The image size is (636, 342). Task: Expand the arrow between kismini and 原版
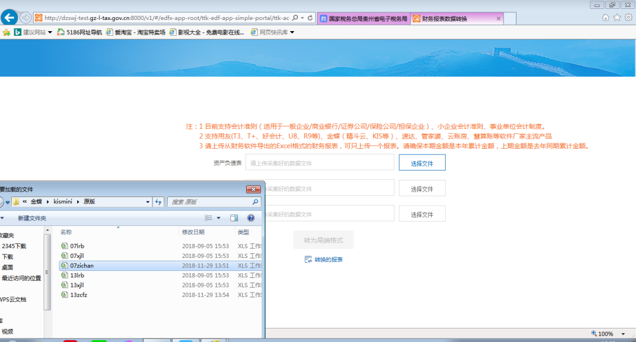(x=78, y=202)
